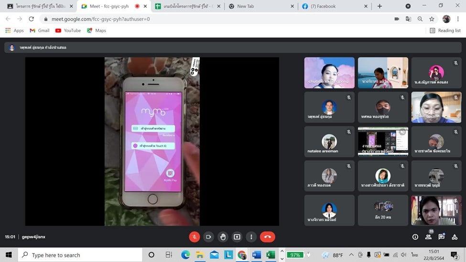Unmute the microphone in Meet

pos(195,237)
